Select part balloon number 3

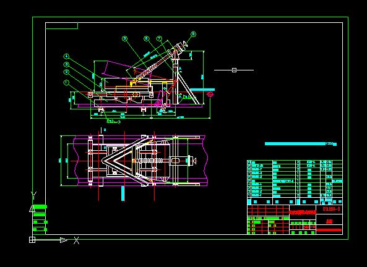click(67, 64)
